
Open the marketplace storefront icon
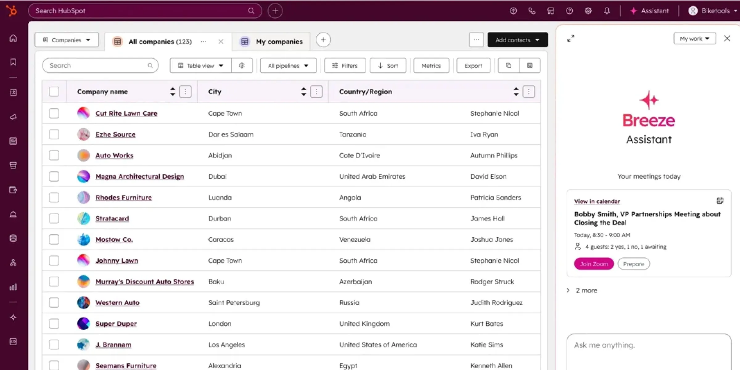tap(551, 11)
